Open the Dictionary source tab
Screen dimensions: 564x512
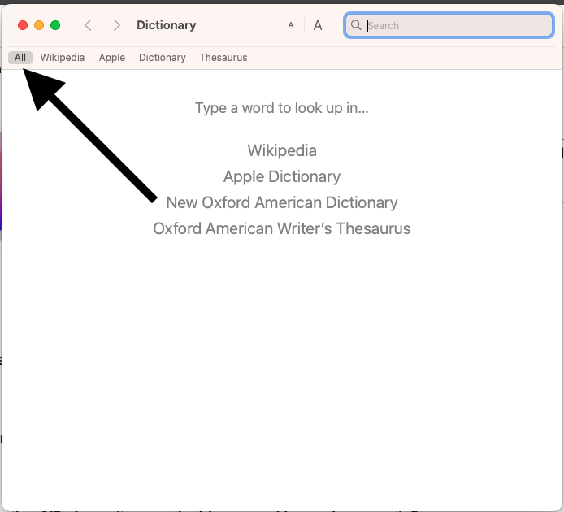[x=163, y=58]
